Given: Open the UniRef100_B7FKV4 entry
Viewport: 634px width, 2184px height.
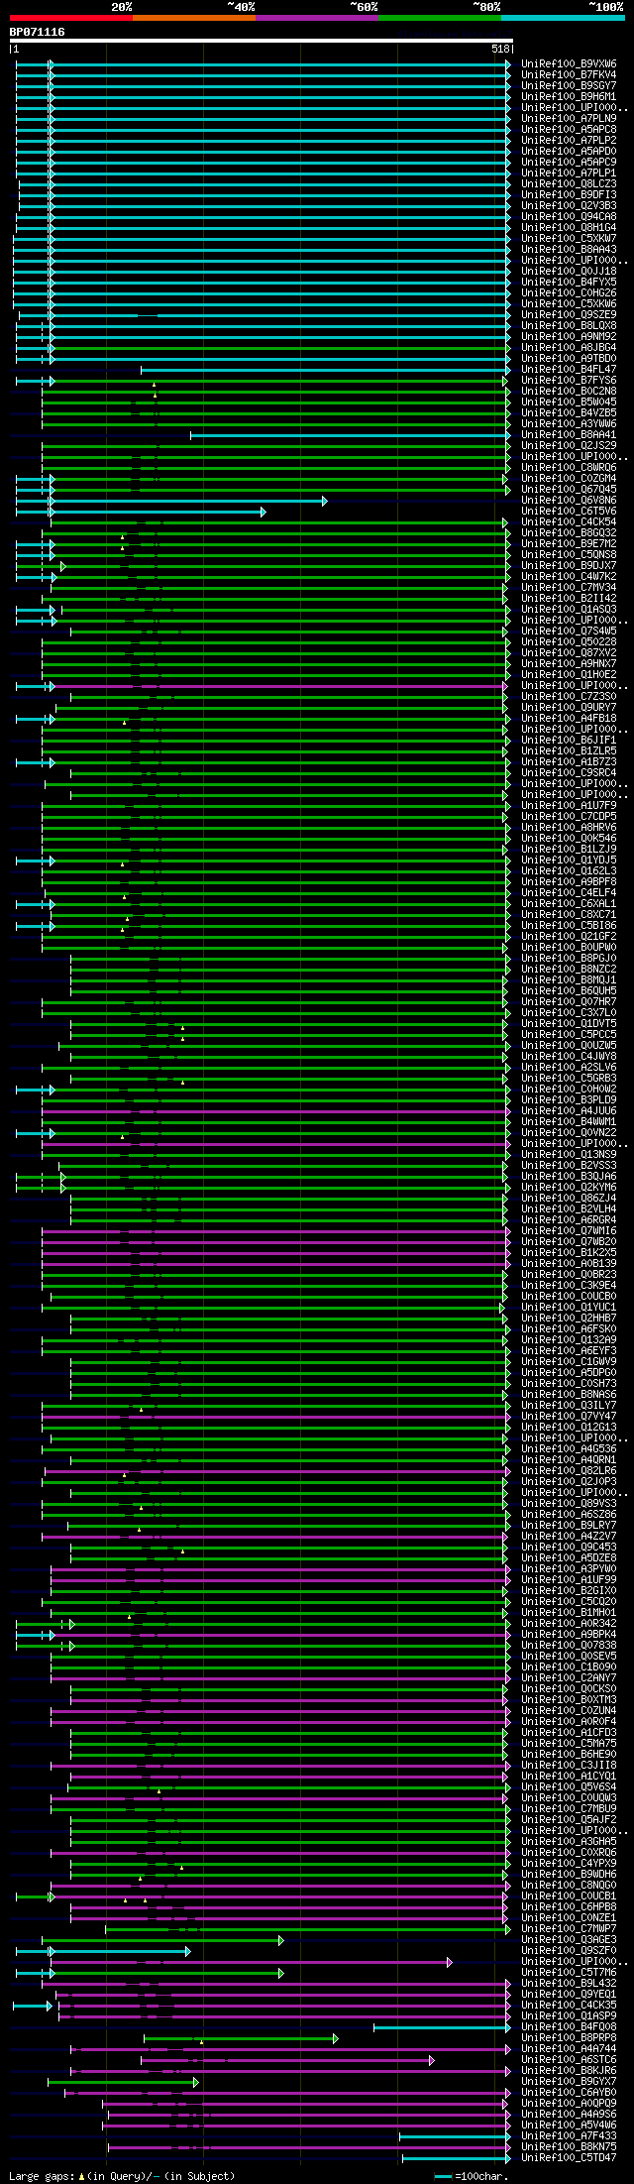Looking at the screenshot, I should click(x=569, y=75).
